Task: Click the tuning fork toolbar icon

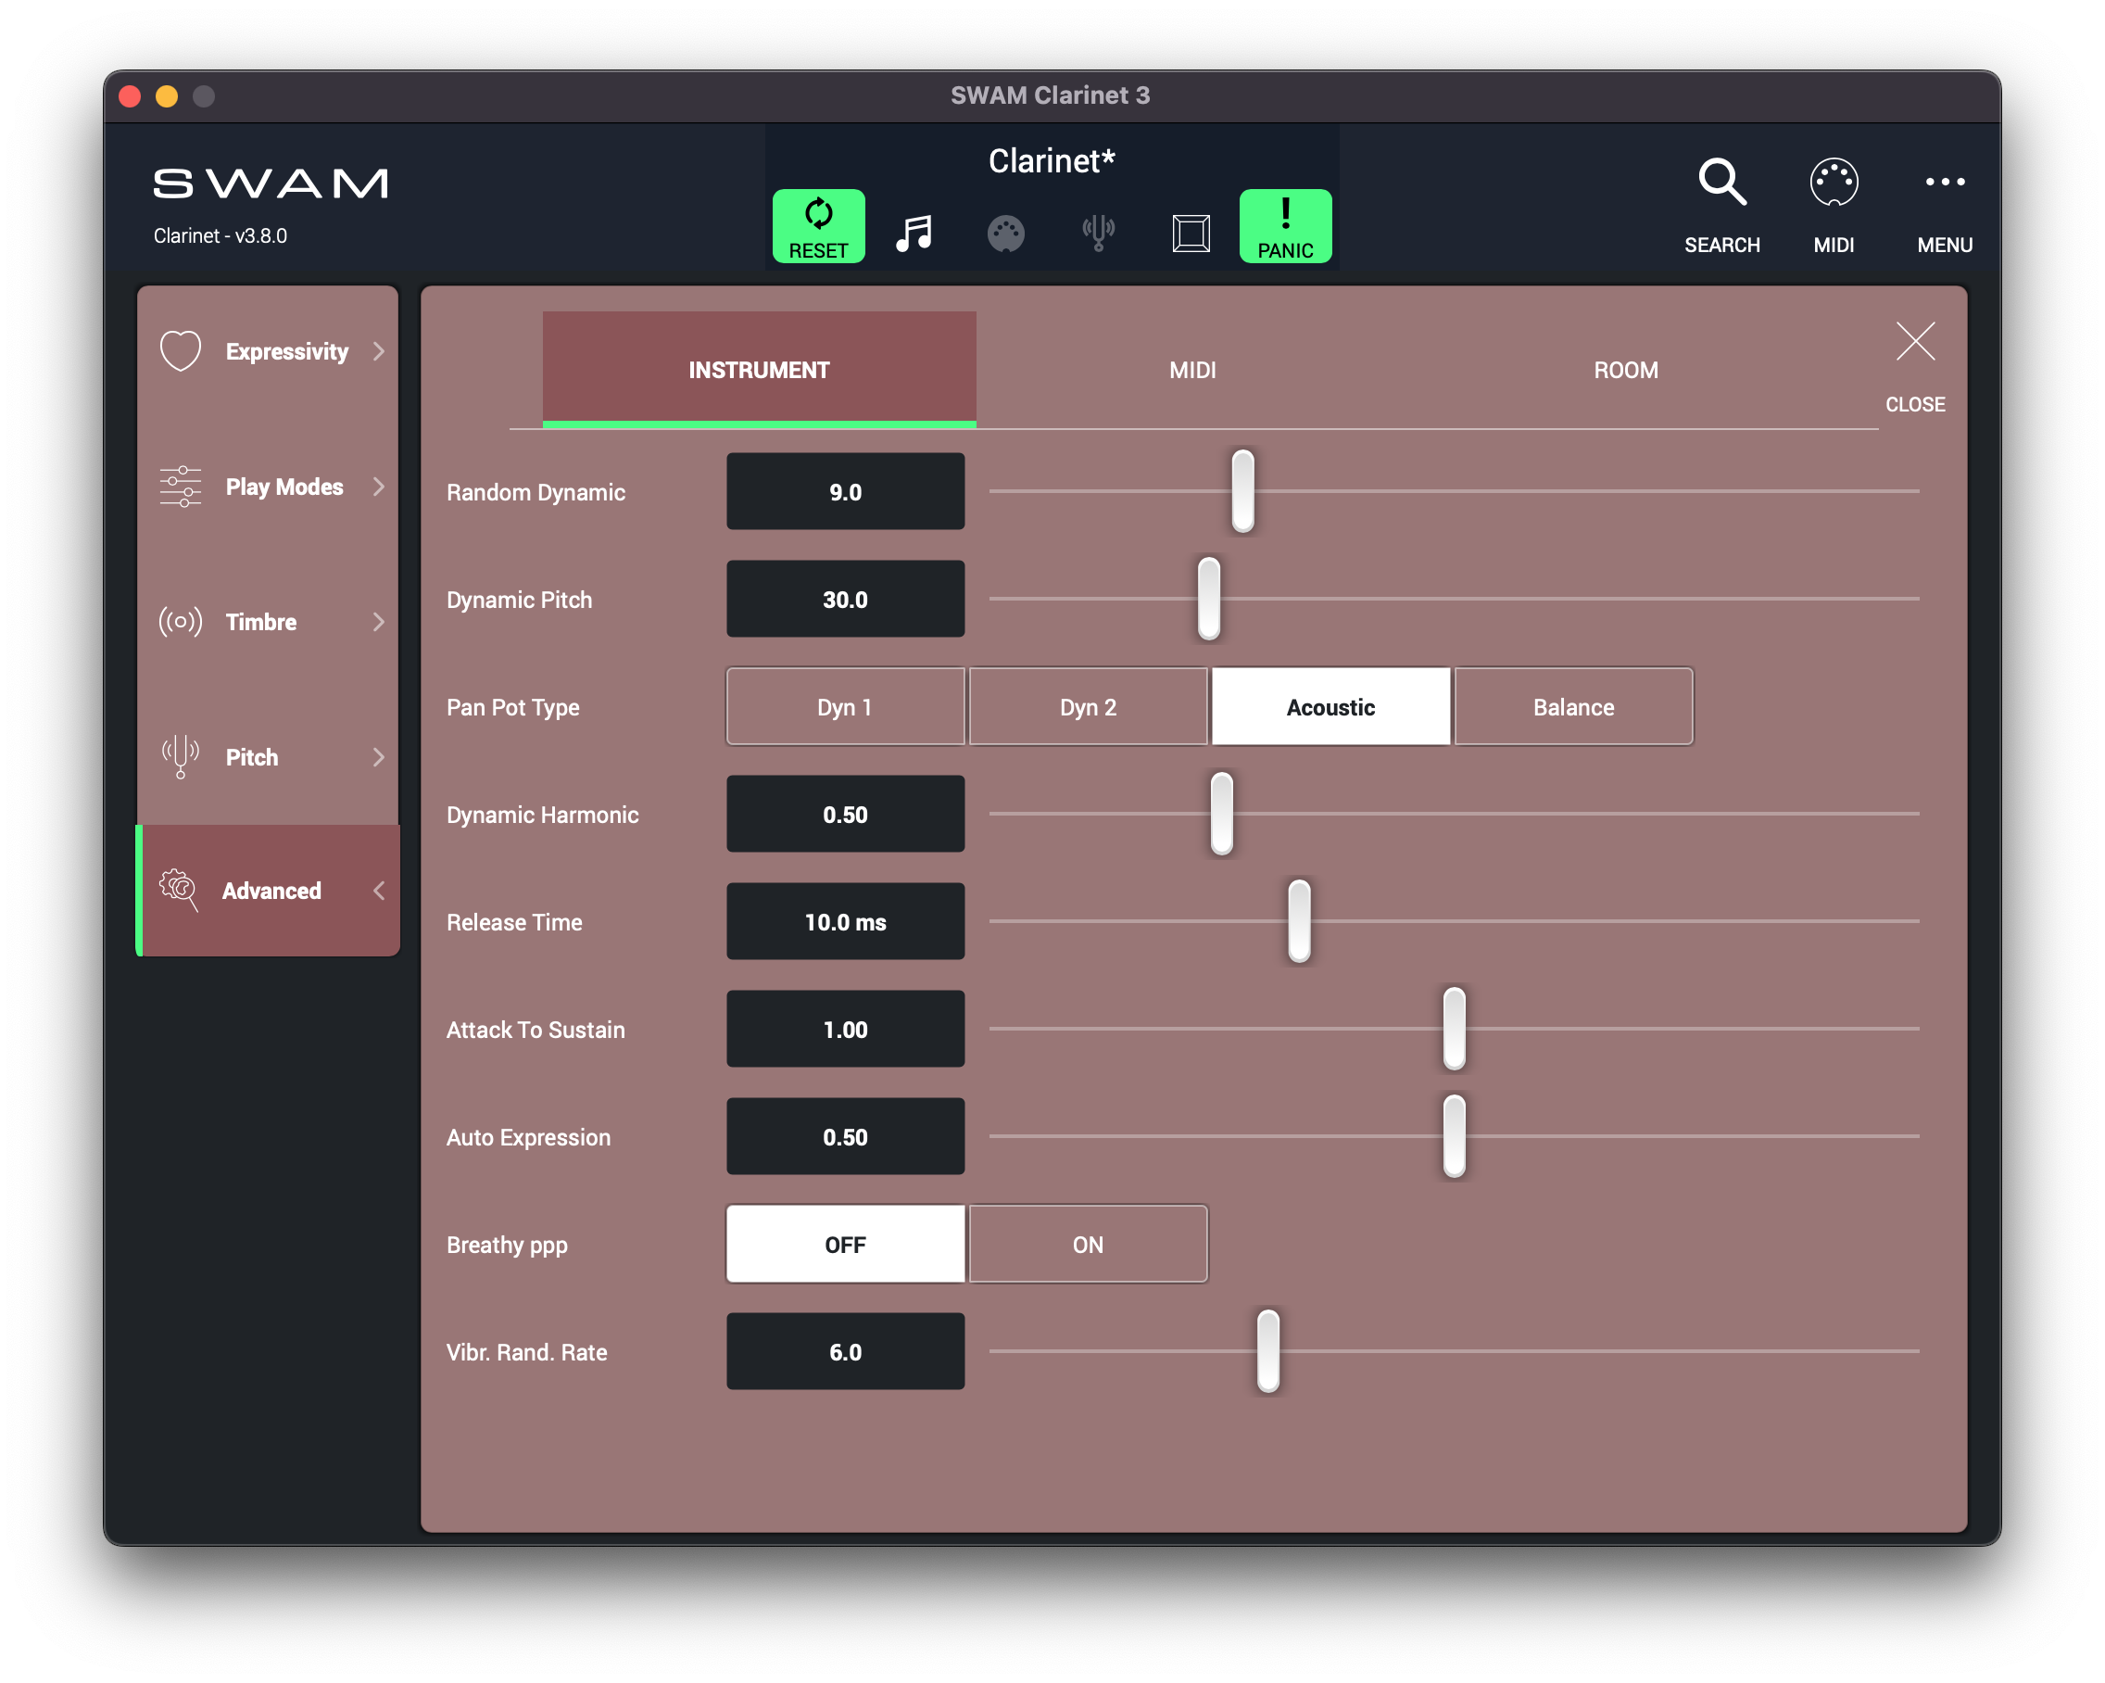Action: pos(1099,234)
